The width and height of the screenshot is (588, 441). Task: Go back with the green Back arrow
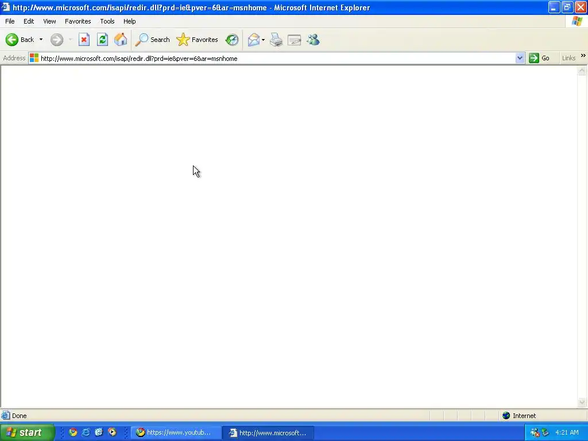[x=20, y=40]
